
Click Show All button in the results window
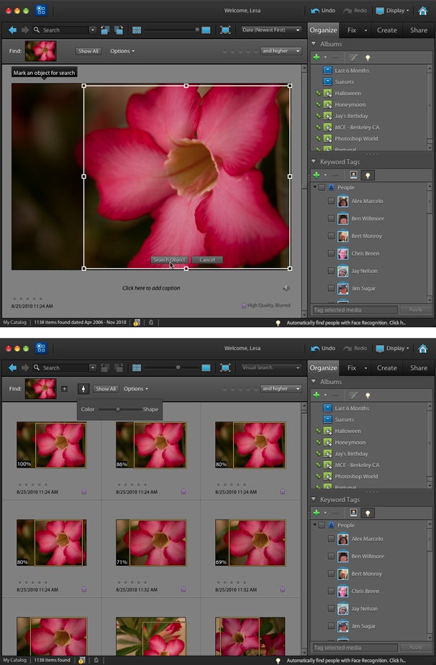pos(106,388)
